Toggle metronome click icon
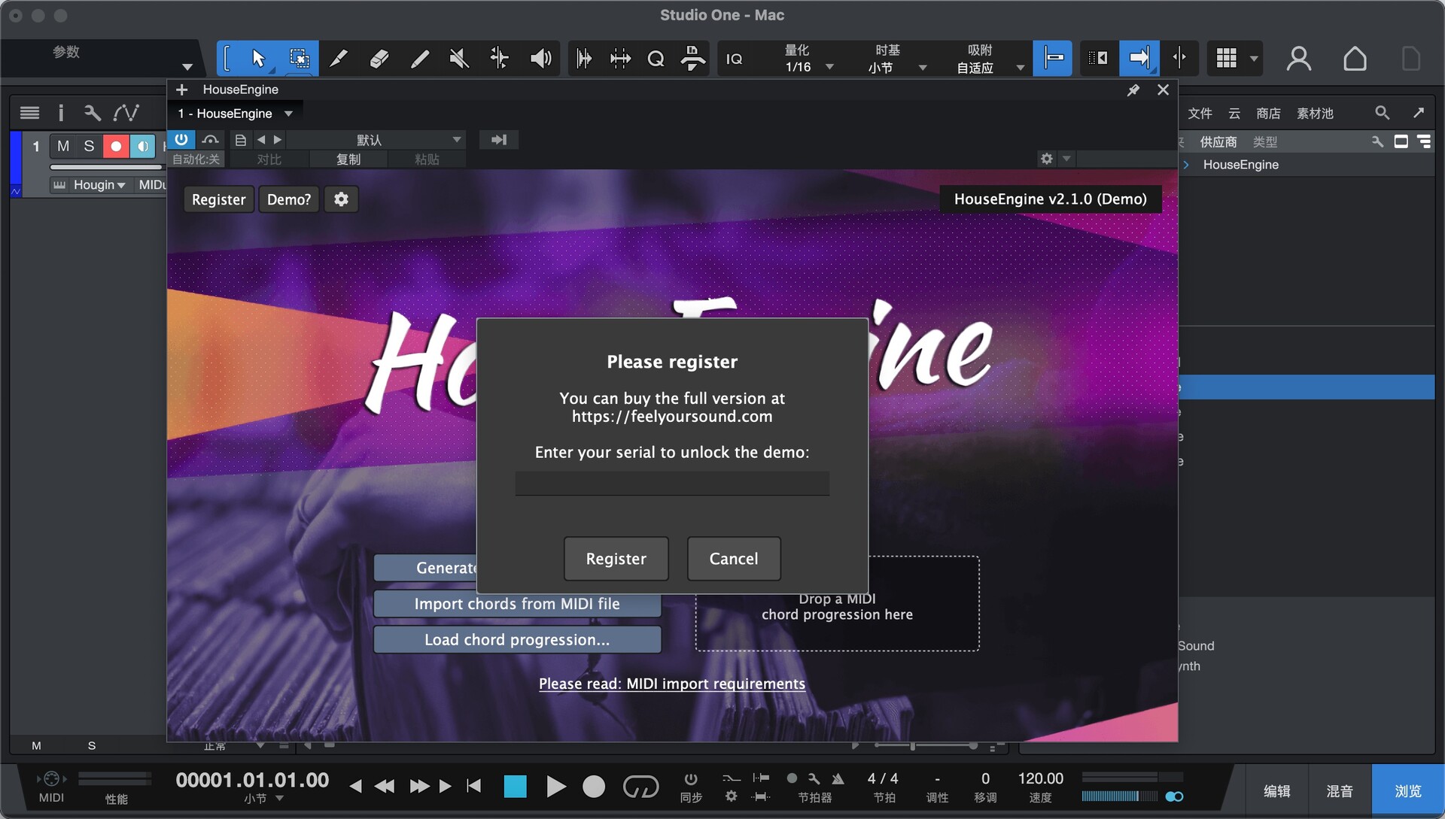 838,778
